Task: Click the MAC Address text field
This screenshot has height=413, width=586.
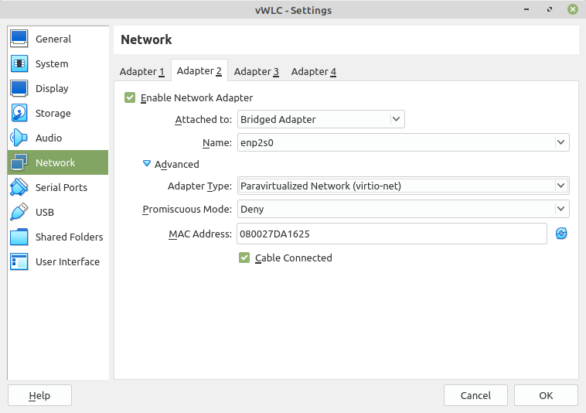Action: (x=391, y=234)
